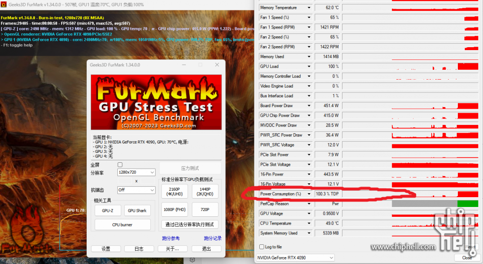The height and width of the screenshot is (264, 483).
Task: Expand the PCIe Slot Power dropdown
Action: pyautogui.click(x=309, y=155)
